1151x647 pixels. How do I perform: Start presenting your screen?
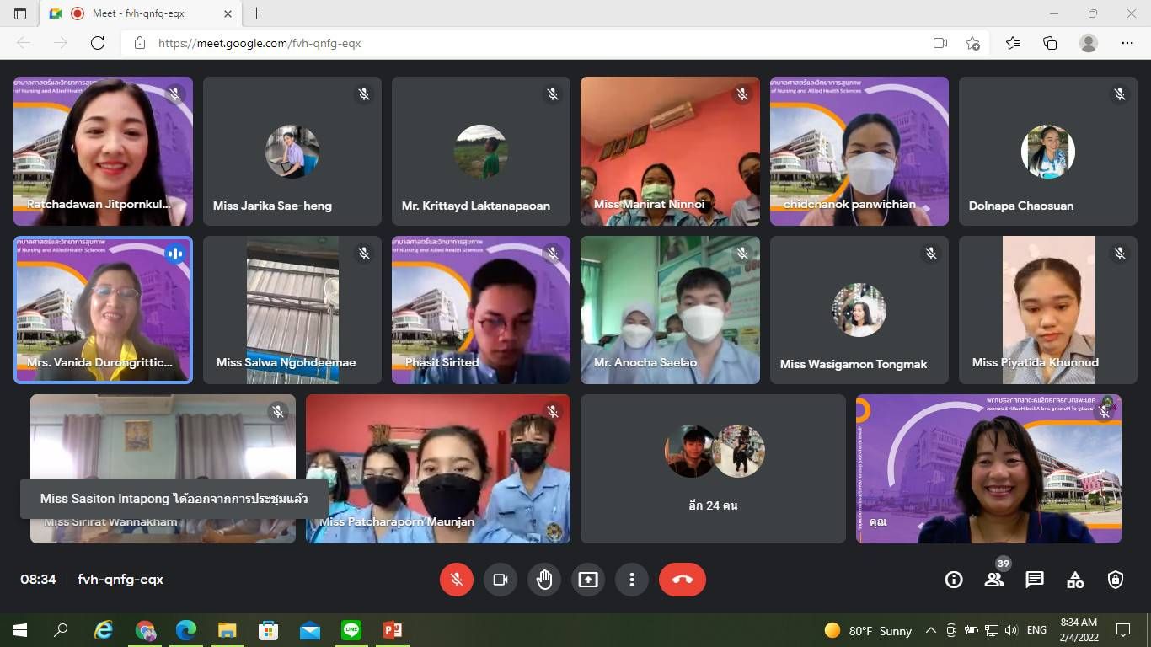pyautogui.click(x=588, y=580)
